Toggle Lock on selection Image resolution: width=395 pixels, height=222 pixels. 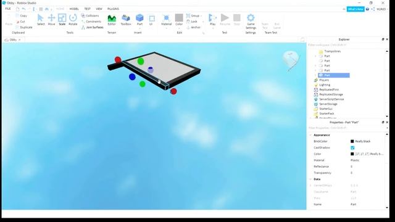pos(192,22)
